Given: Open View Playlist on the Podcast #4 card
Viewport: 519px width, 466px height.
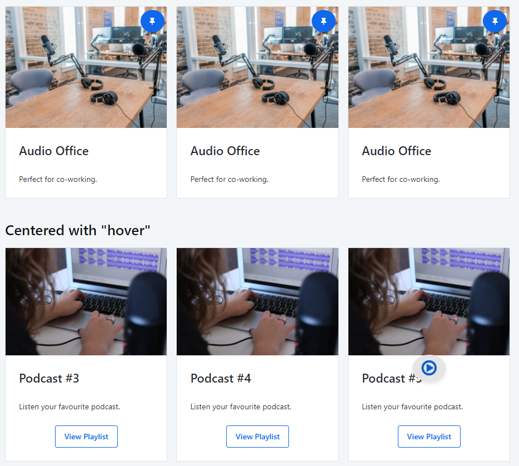Looking at the screenshot, I should [257, 437].
